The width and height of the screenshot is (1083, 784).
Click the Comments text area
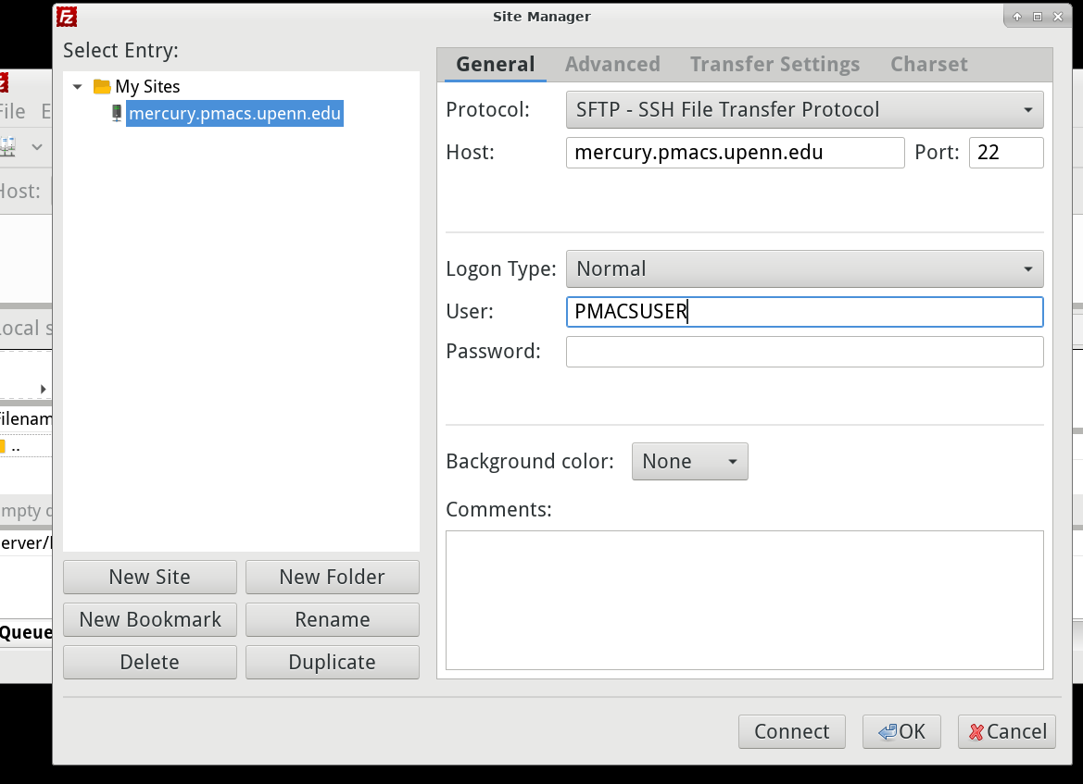[744, 600]
